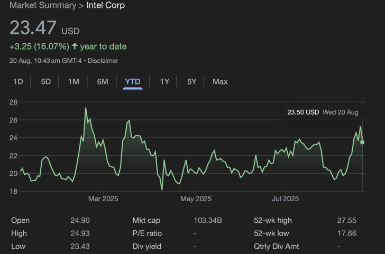Switch to the 1D range tab
This screenshot has width=385, height=254.
click(18, 81)
